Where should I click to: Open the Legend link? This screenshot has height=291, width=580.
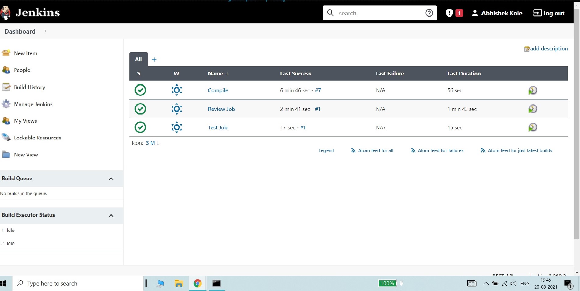[x=326, y=150]
